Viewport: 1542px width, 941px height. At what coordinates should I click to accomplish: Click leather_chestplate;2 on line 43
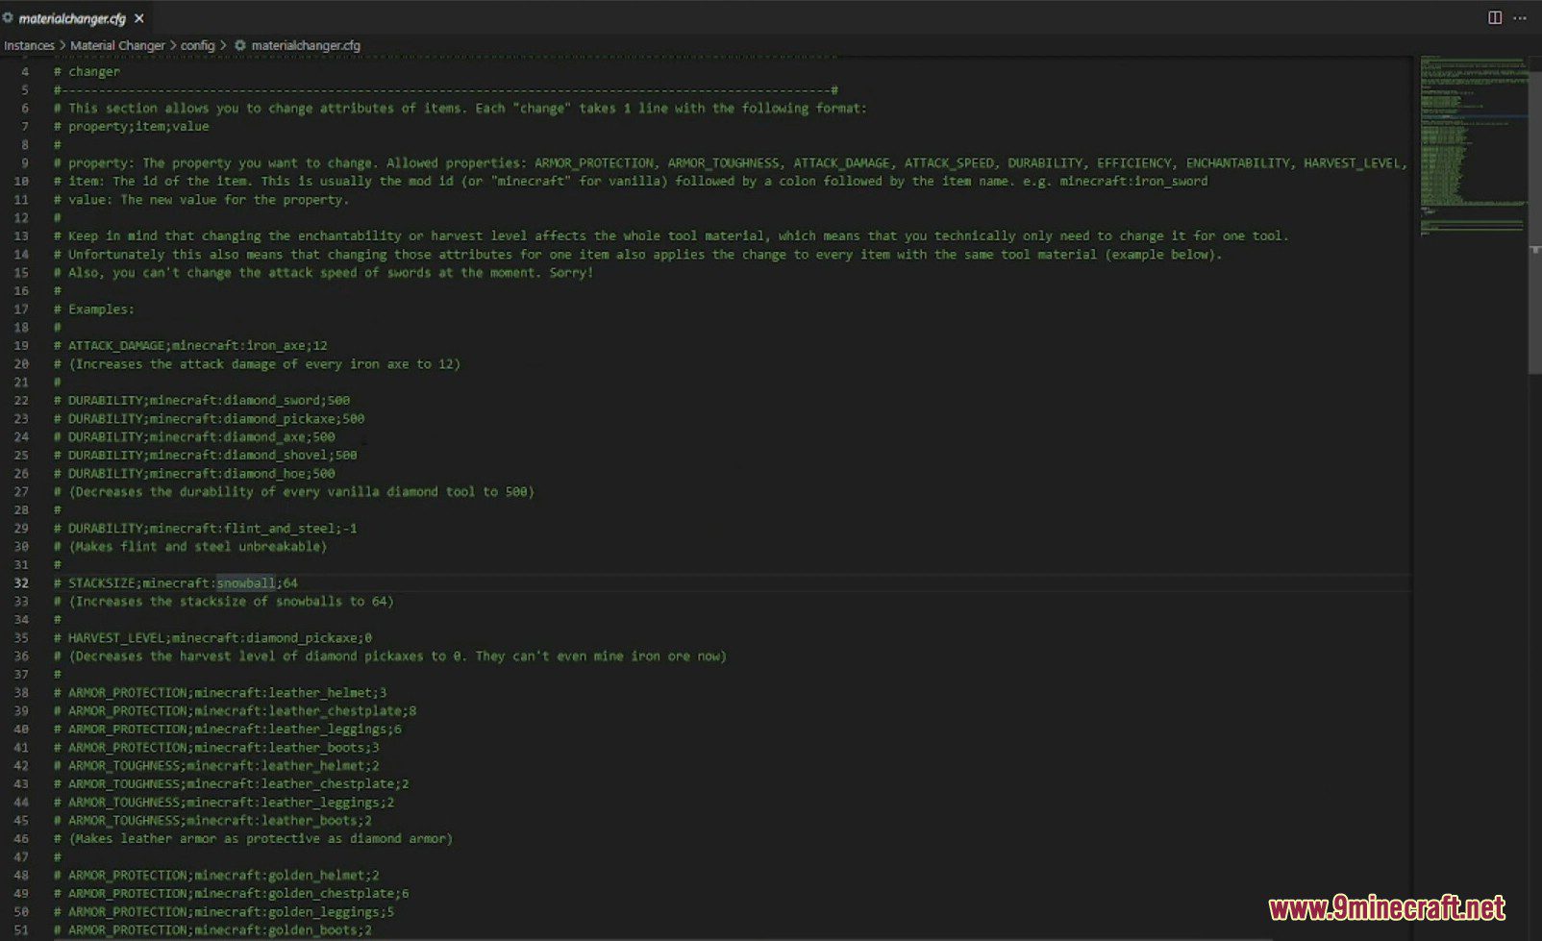[x=335, y=784]
